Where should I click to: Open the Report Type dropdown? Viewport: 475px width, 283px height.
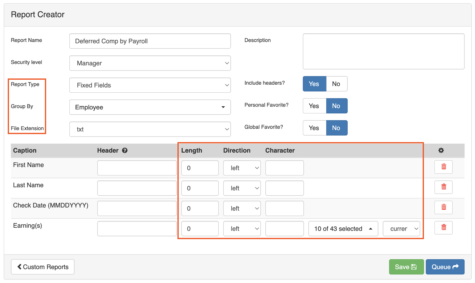coord(150,85)
